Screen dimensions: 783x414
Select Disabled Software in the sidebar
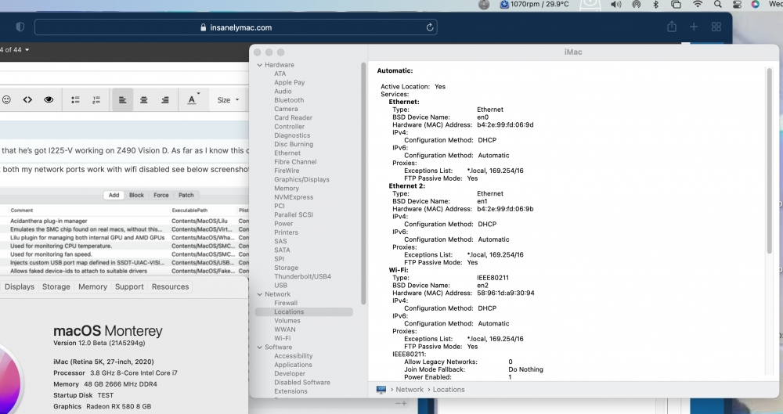coord(302,382)
